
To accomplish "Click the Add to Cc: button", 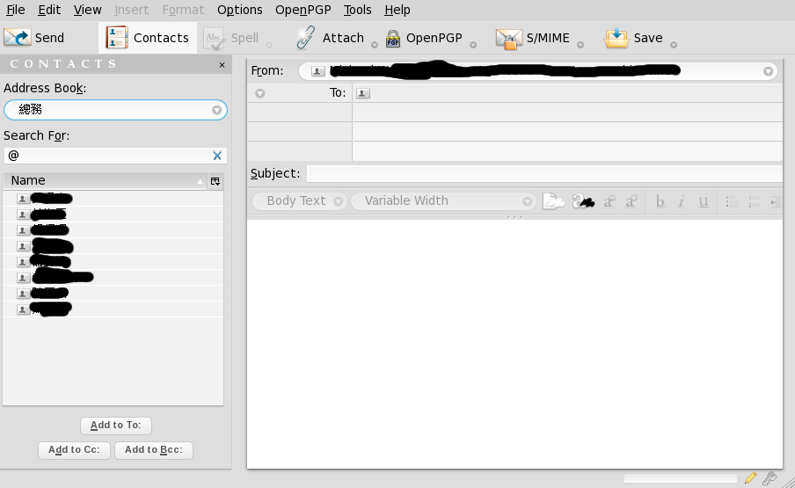I will 74,450.
